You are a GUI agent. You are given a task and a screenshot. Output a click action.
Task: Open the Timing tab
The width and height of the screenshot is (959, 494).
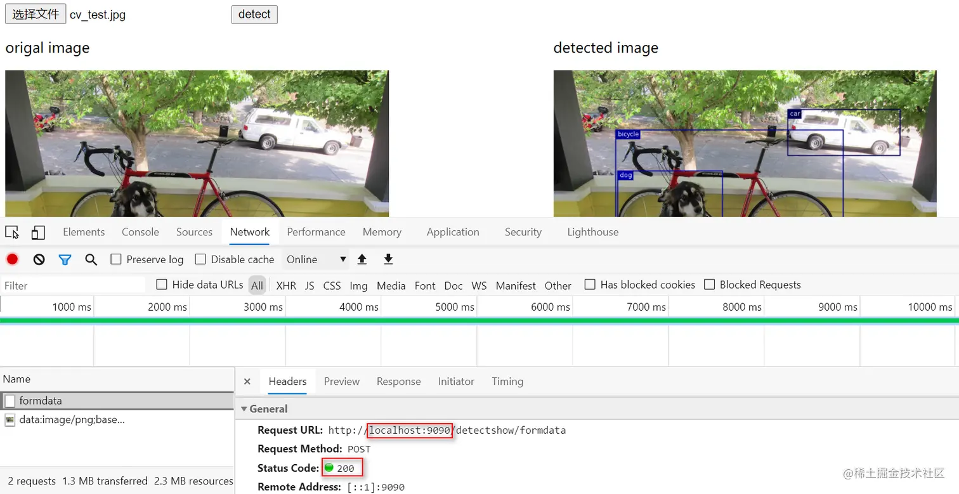coord(507,382)
